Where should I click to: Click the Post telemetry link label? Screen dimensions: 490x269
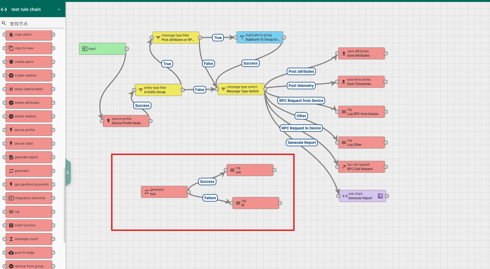(301, 86)
